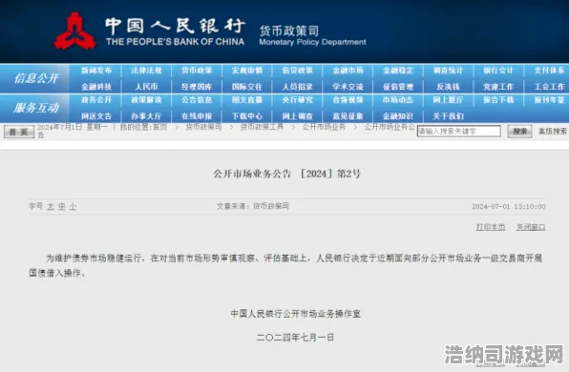569x372 pixels.
Task: Click the 打印本页 print link
Action: [x=491, y=227]
